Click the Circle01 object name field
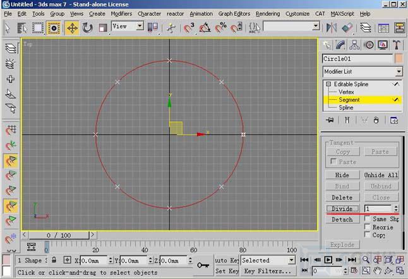The height and width of the screenshot is (279, 408). click(357, 59)
